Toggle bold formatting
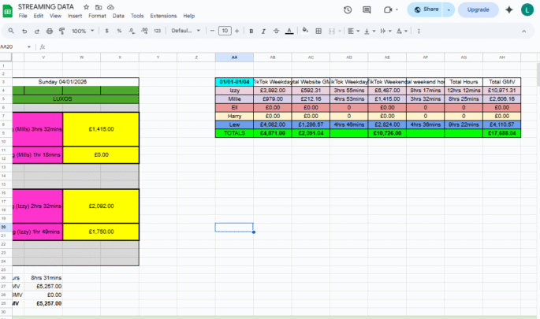 click(251, 31)
